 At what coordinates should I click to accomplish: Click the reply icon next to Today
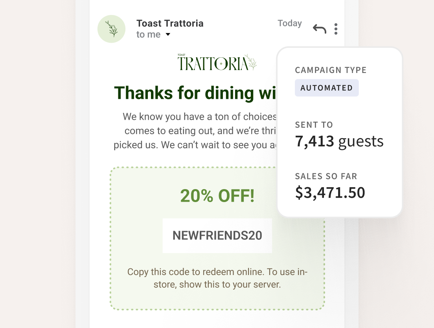[x=319, y=29]
